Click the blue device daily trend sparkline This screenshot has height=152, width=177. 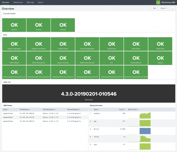point(139,131)
